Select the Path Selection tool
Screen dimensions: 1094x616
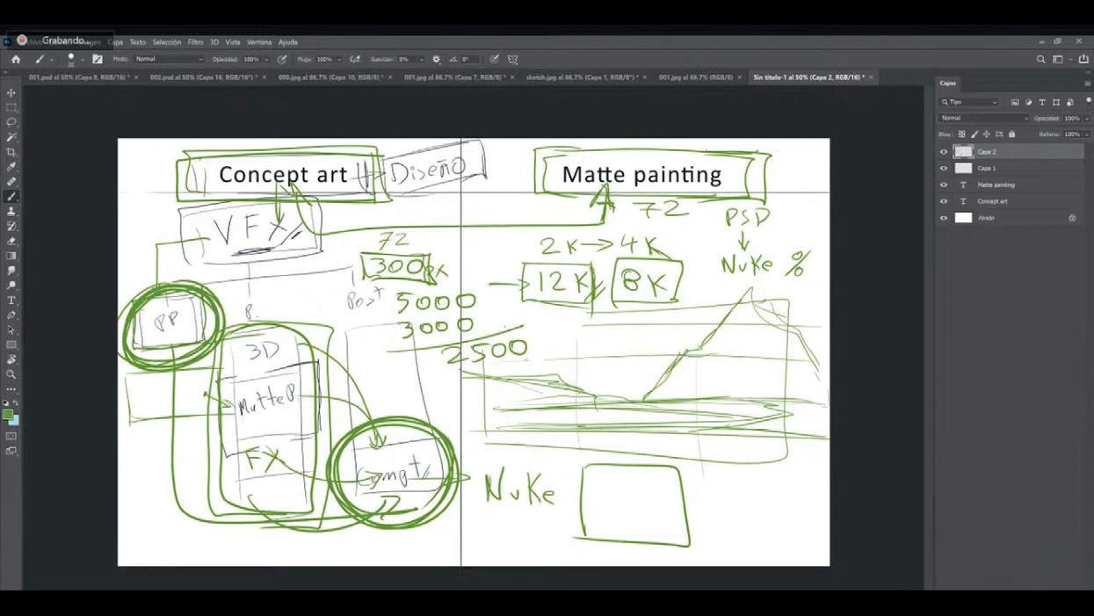(x=11, y=330)
